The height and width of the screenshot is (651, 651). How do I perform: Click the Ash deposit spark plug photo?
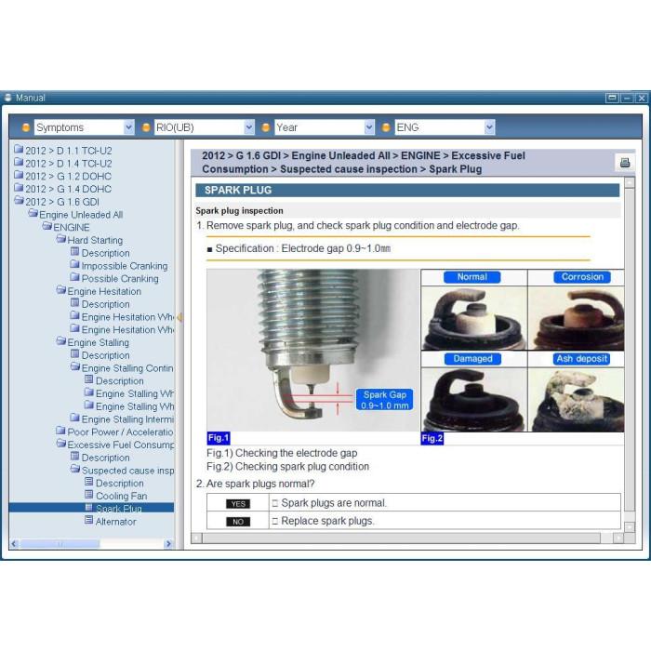click(x=577, y=399)
